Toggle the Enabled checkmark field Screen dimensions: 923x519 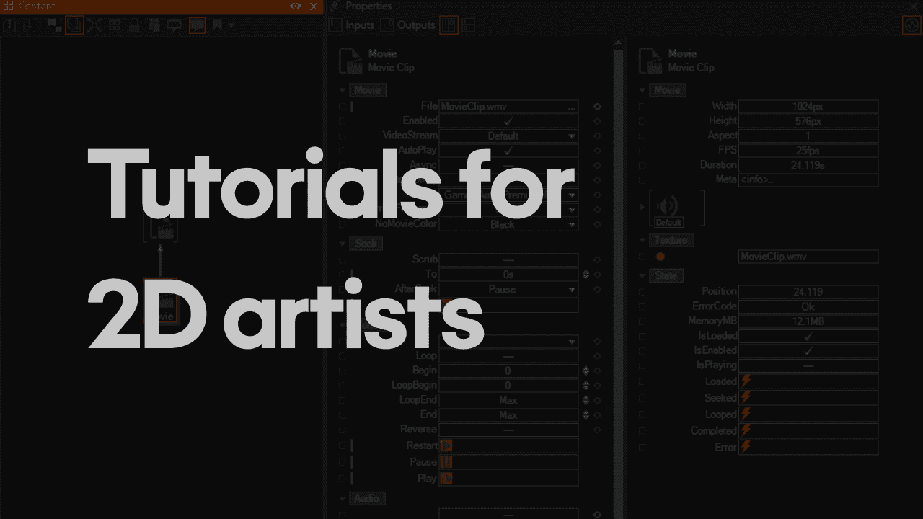pos(508,121)
